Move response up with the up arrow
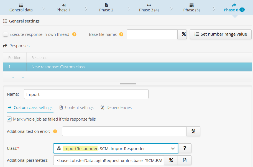The height and width of the screenshot is (167, 253). [13, 78]
